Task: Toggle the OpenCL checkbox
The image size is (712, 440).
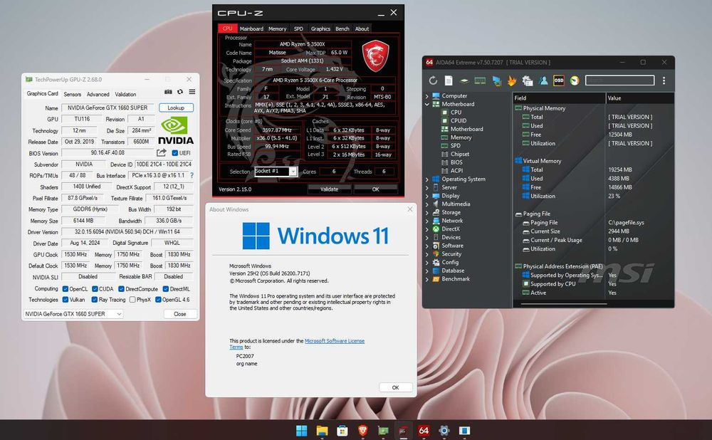Action: 66,289
